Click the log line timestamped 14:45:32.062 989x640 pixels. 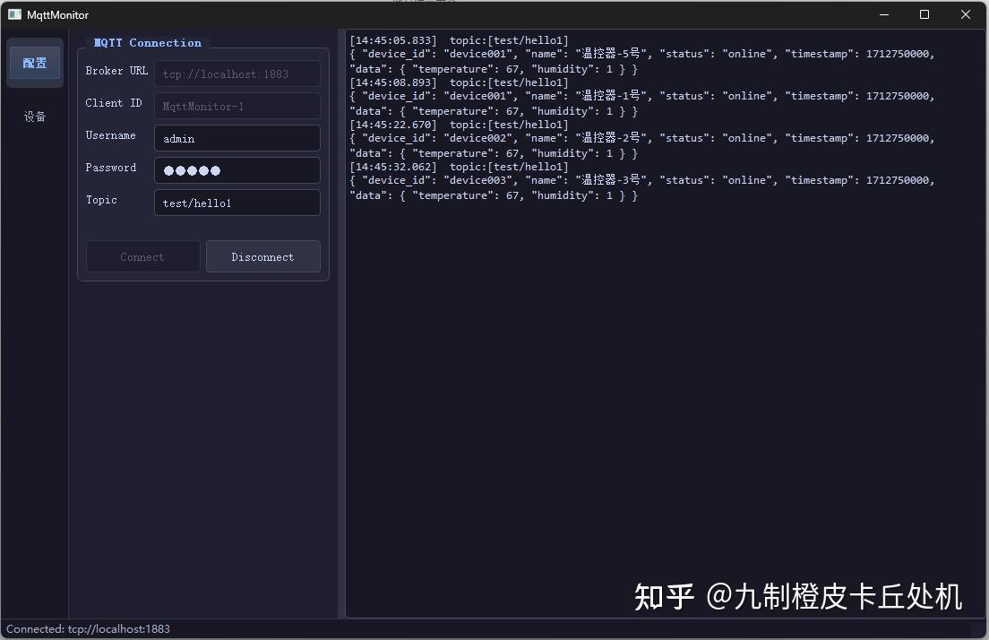pyautogui.click(x=460, y=168)
